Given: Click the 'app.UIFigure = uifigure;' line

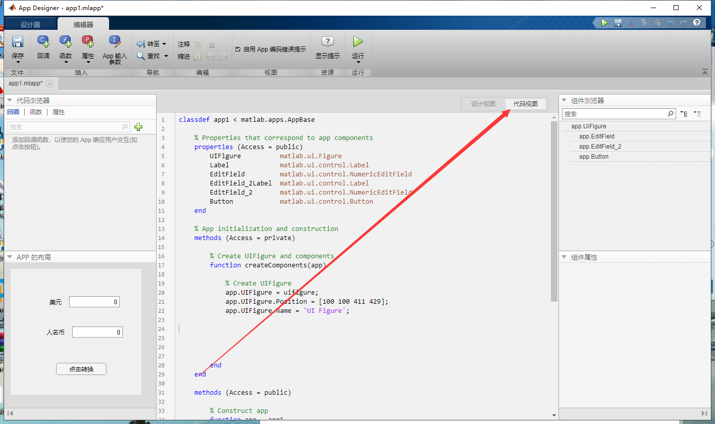Looking at the screenshot, I should coord(272,292).
